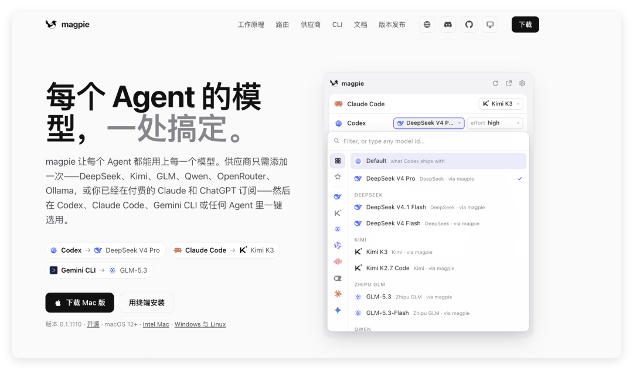Select DeepSeek V4 Flash model
The height and width of the screenshot is (370, 633).
[x=438, y=223]
